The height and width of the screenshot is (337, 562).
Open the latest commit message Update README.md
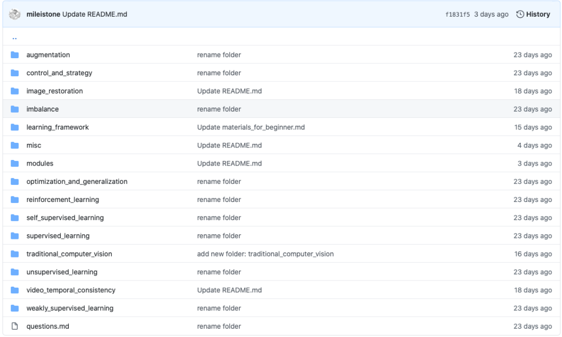(x=95, y=15)
